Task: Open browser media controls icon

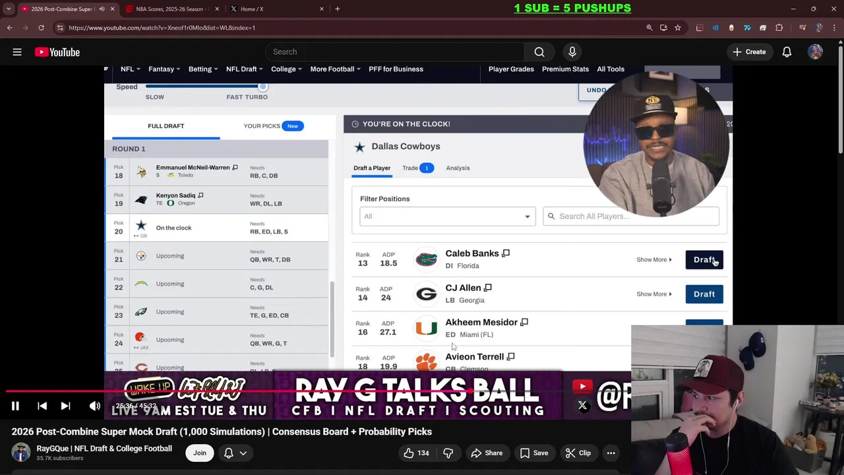Action: click(802, 28)
